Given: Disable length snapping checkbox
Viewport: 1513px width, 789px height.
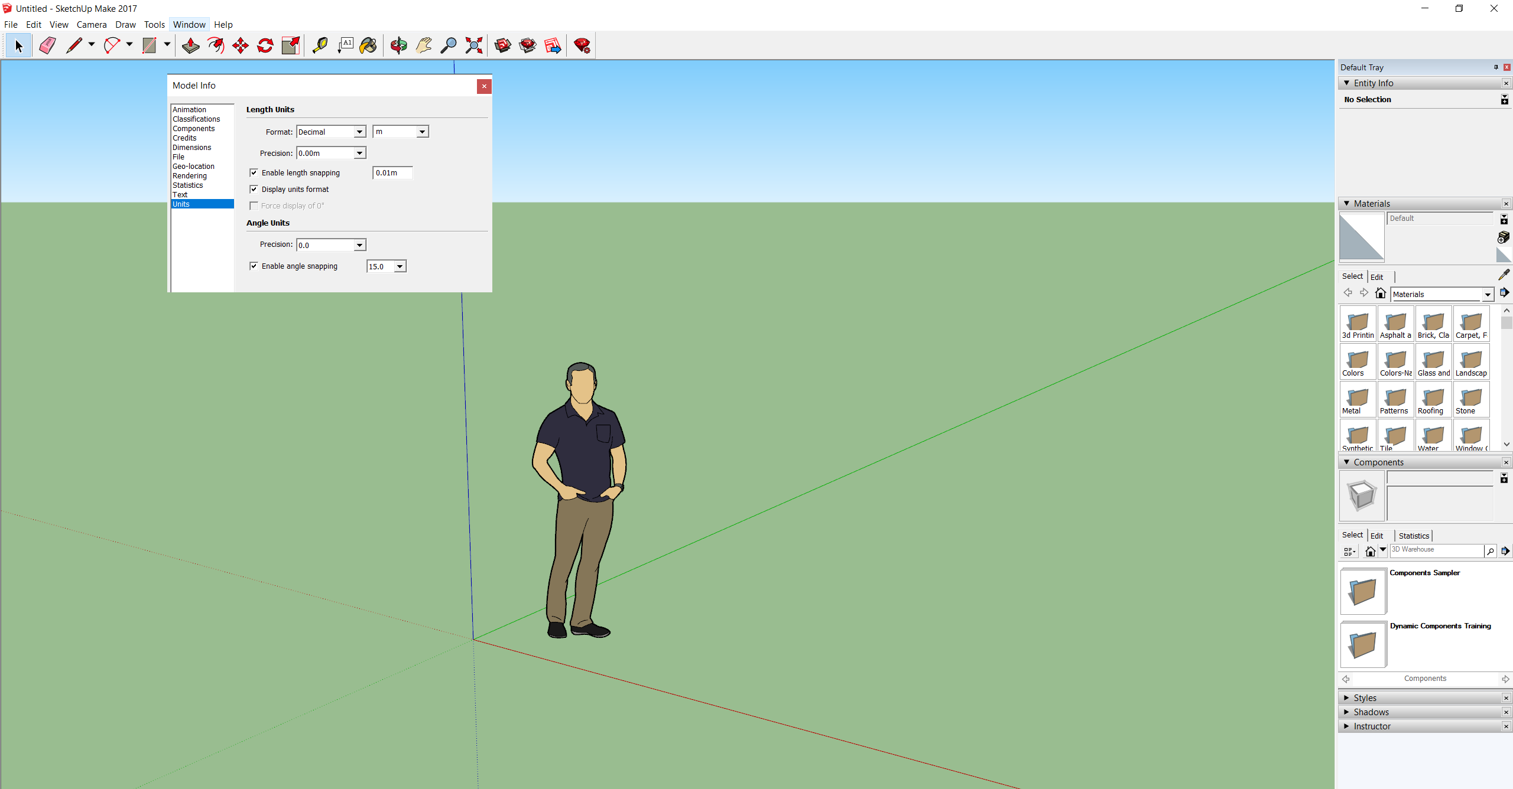Looking at the screenshot, I should click(x=254, y=172).
